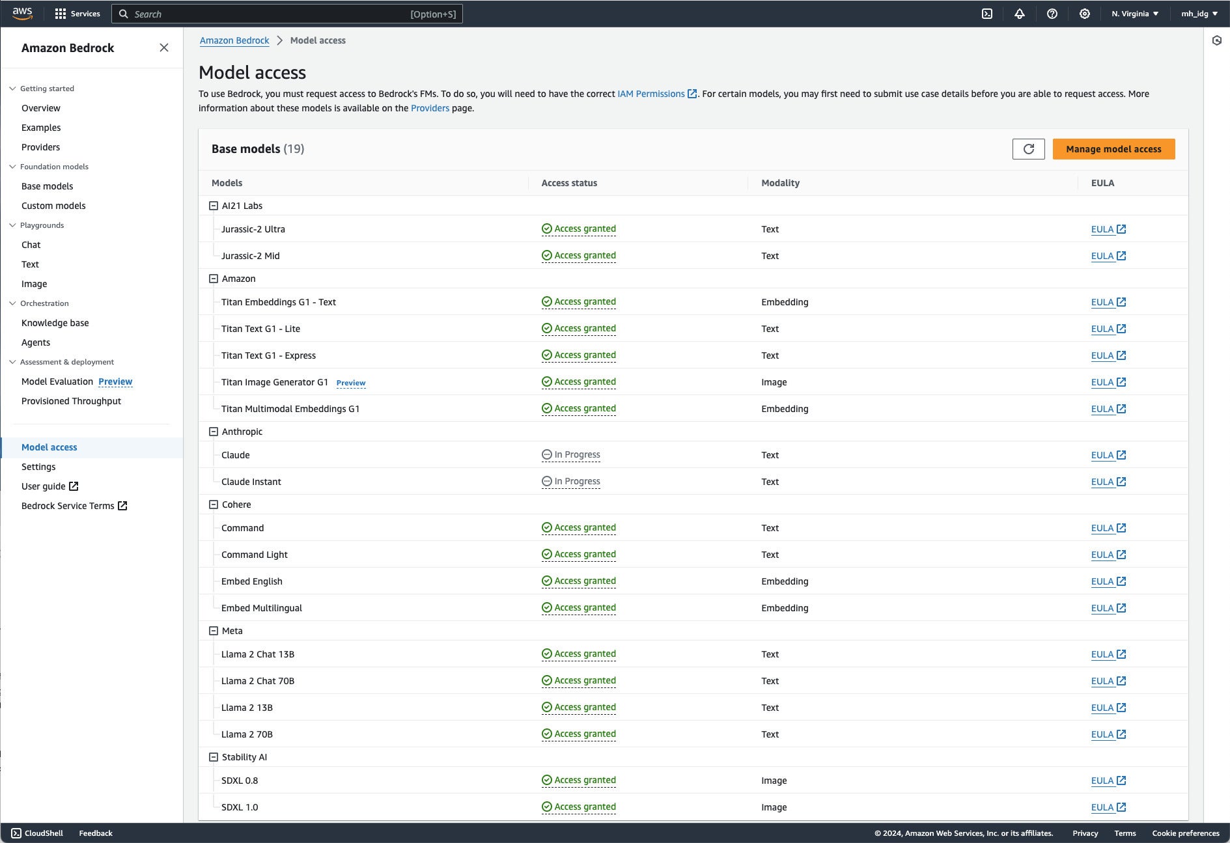The height and width of the screenshot is (843, 1230).
Task: Collapse the Orchestration sidebar section
Action: point(12,303)
